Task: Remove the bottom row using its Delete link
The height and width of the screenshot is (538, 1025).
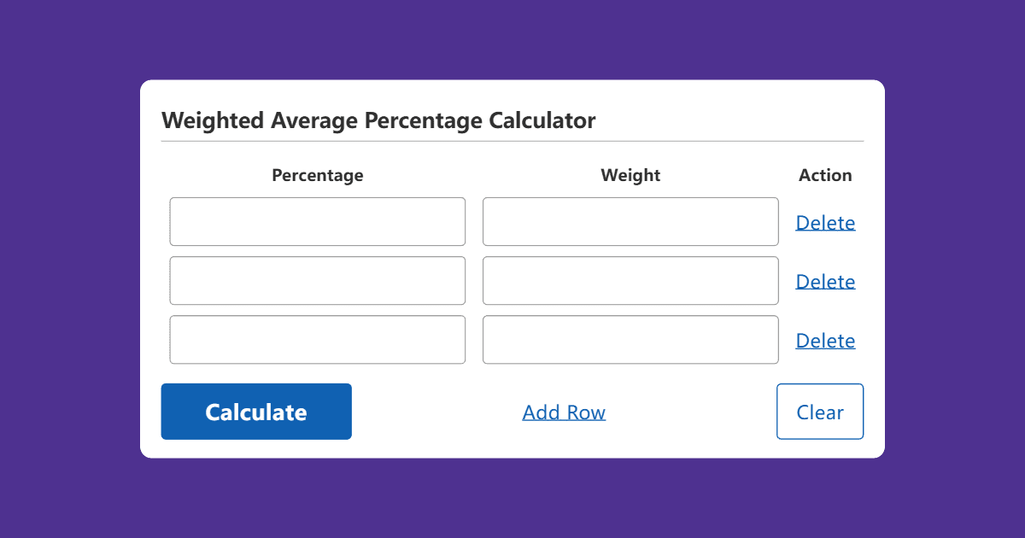Action: click(x=825, y=340)
